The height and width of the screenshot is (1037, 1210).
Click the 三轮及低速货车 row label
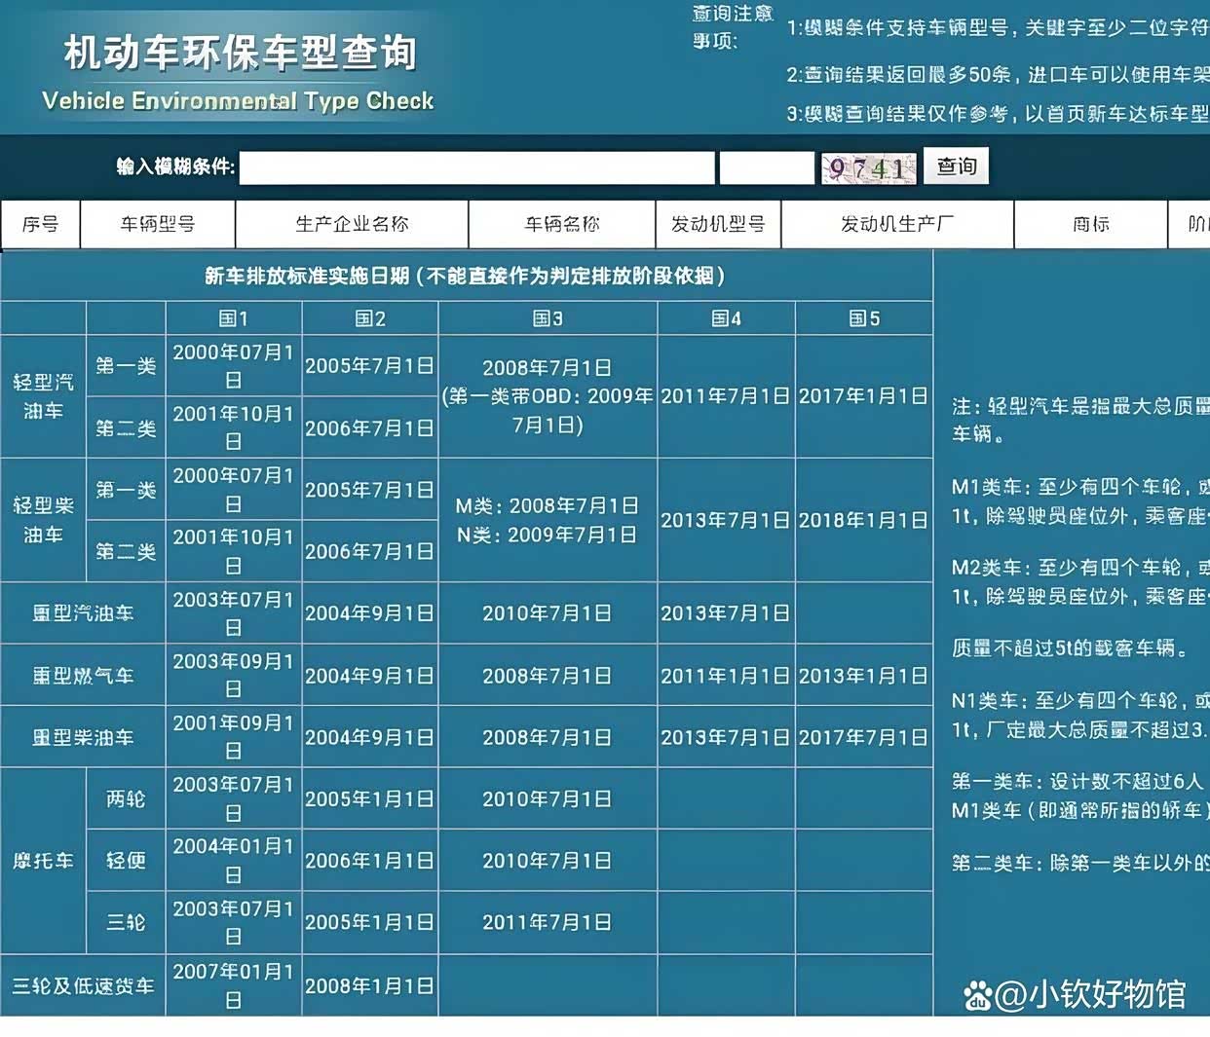[83, 985]
